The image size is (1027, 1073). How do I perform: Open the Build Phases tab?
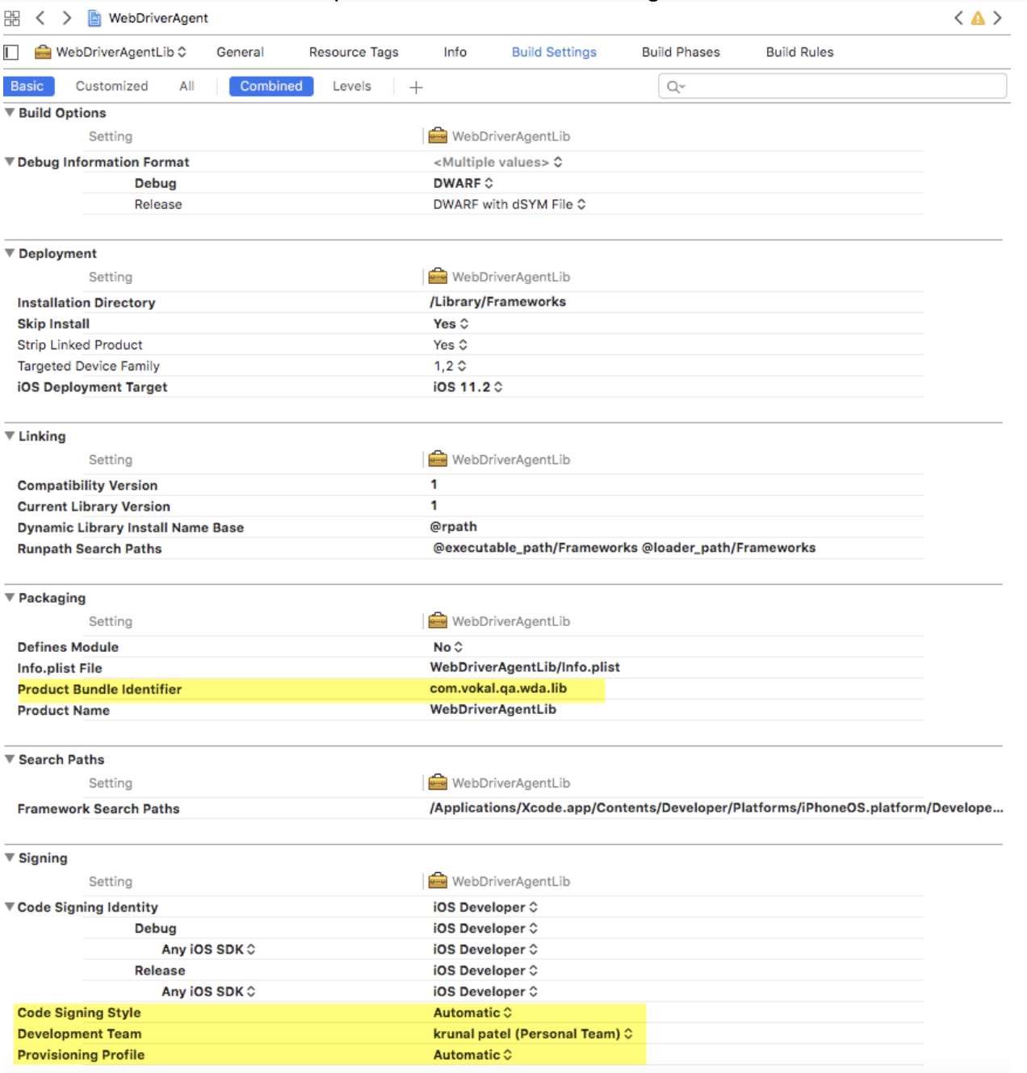[681, 52]
